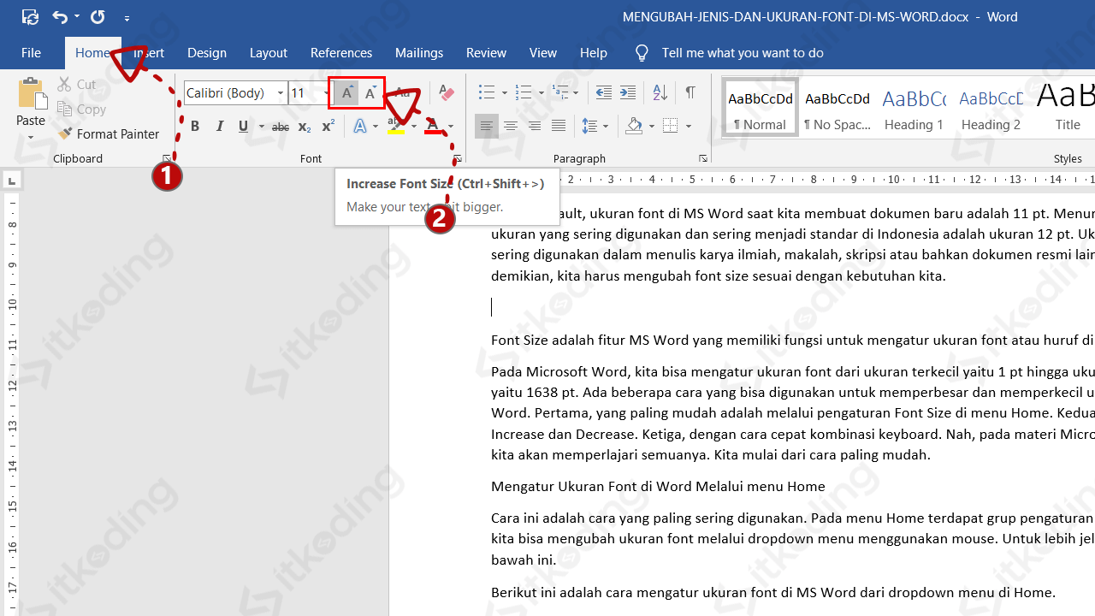Screen dimensions: 1095x616
Task: Click the Increase Indent icon
Action: click(628, 92)
